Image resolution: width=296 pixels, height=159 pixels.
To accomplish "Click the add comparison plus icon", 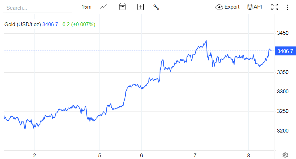I will [140, 7].
